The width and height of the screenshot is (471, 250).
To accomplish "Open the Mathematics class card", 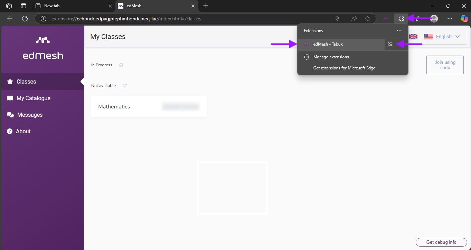I will tap(149, 107).
